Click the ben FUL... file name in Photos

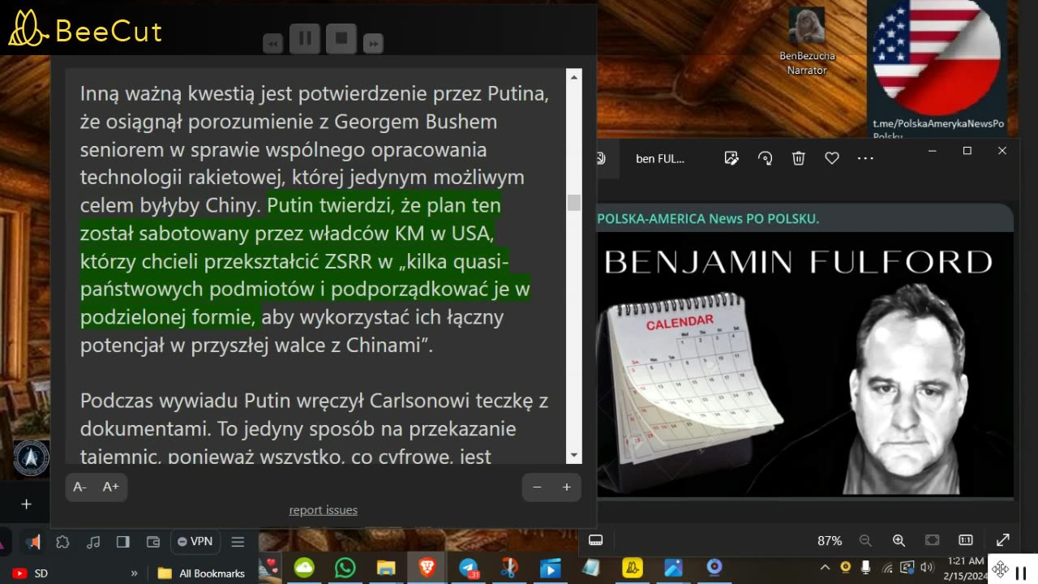point(660,159)
